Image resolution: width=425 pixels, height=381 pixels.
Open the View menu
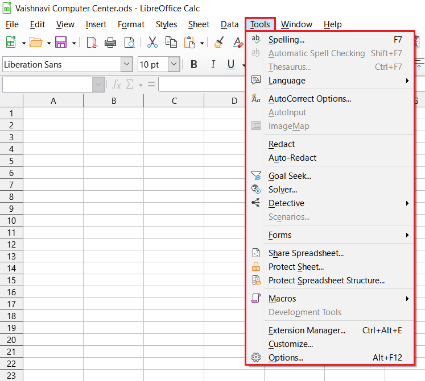pyautogui.click(x=65, y=24)
